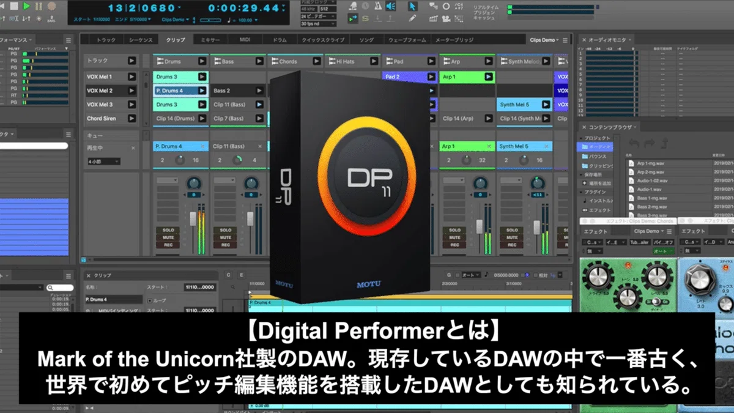Switch to the シーケンス tab

140,40
